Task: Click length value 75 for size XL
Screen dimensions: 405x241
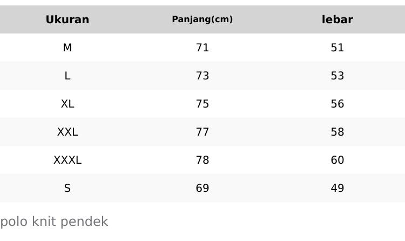Action: [x=202, y=104]
